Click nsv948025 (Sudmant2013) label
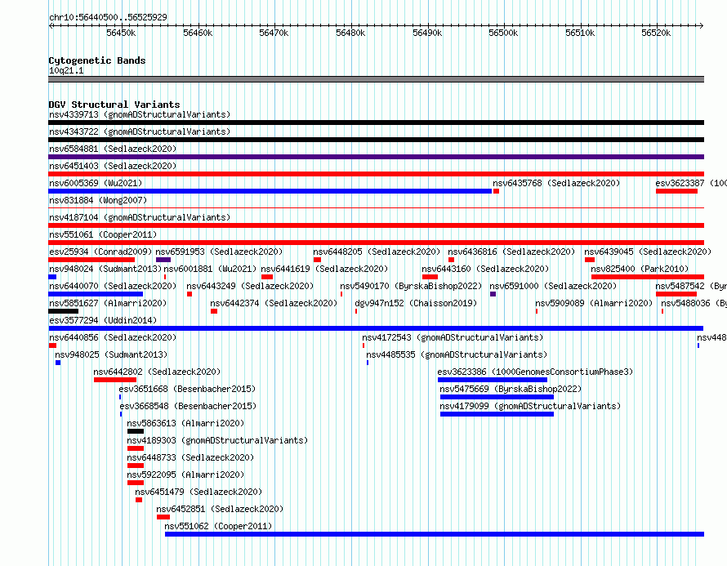The image size is (727, 566). click(x=111, y=354)
